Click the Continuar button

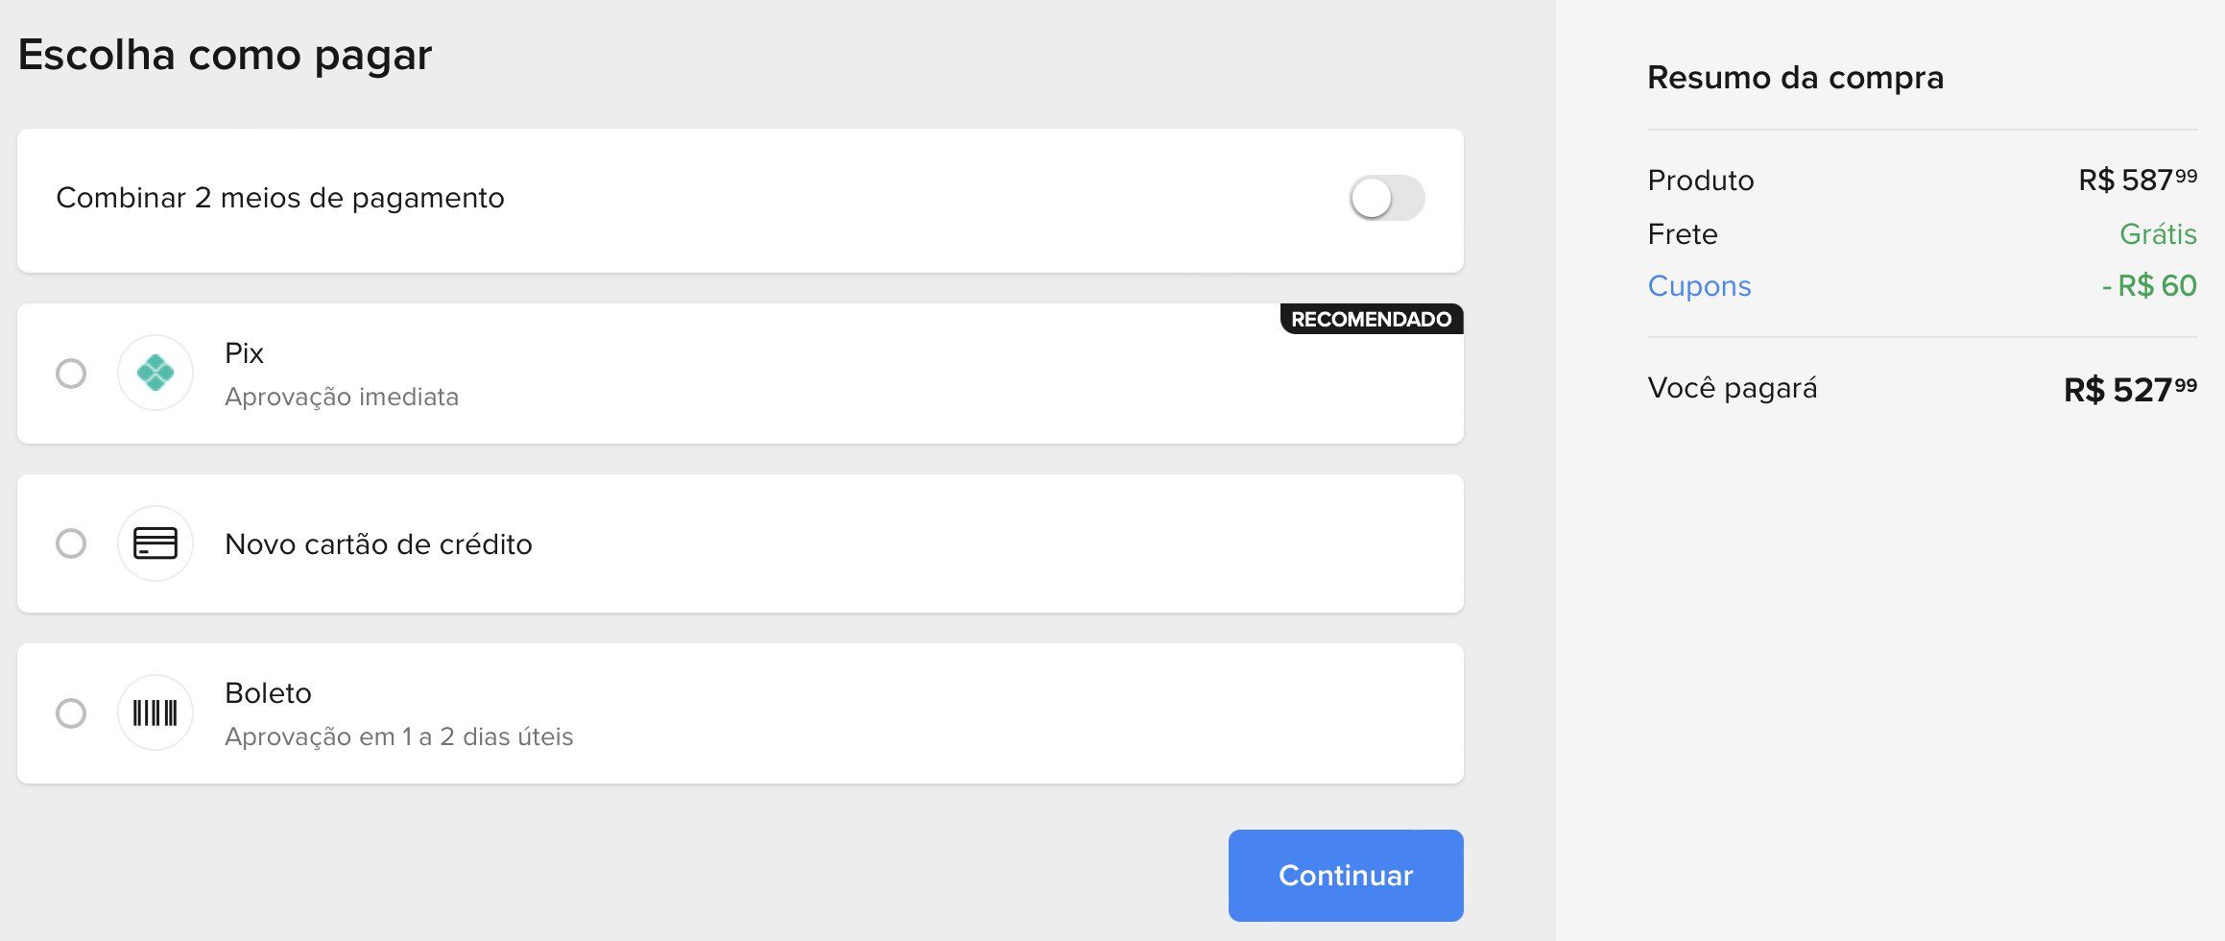(x=1346, y=875)
